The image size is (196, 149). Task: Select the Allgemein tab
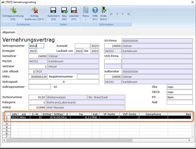coord(9,32)
